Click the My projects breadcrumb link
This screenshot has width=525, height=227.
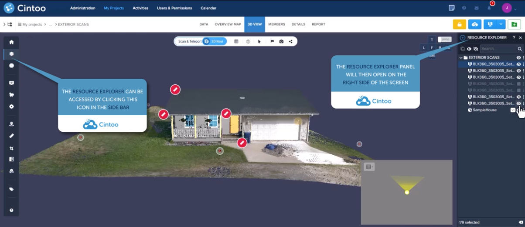point(32,24)
